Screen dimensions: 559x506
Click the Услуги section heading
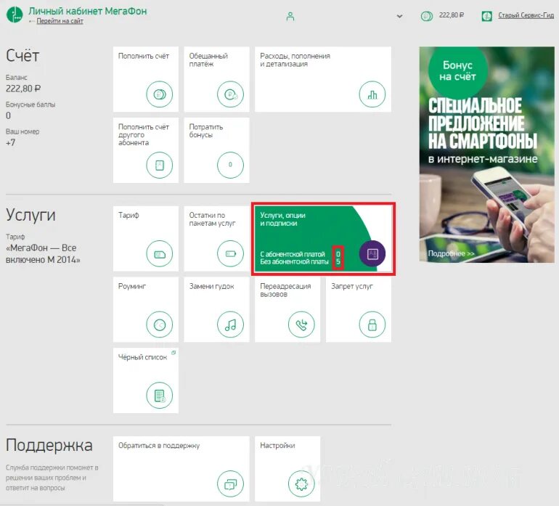30,215
